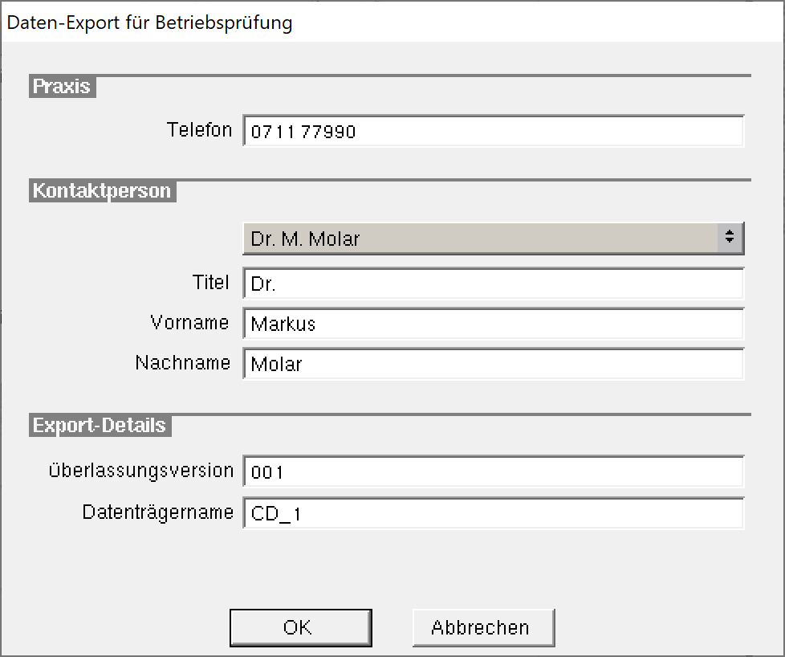
Task: Cancel the dialog via Abbrechen
Action: click(484, 628)
